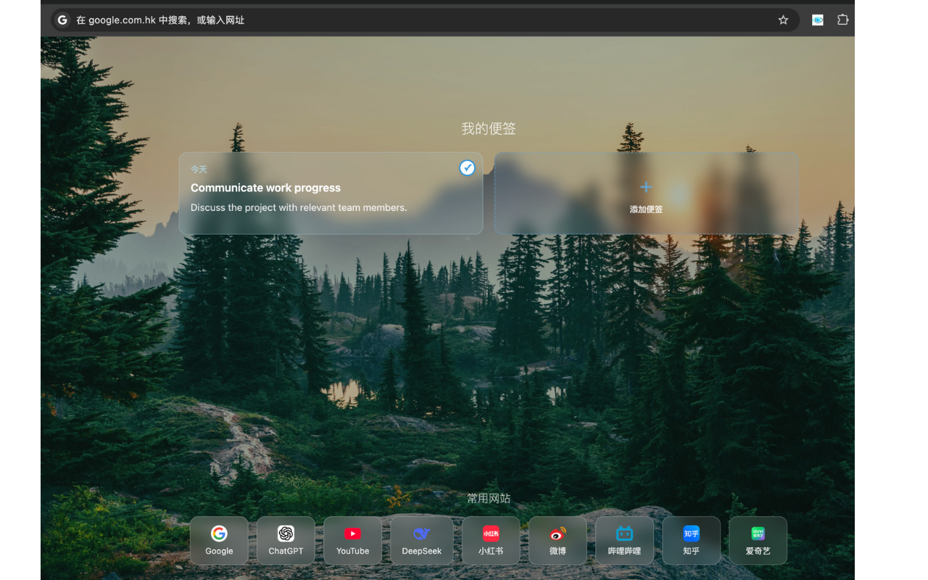Click the 常用网站 section heading
Image resolution: width=928 pixels, height=580 pixels.
point(489,499)
